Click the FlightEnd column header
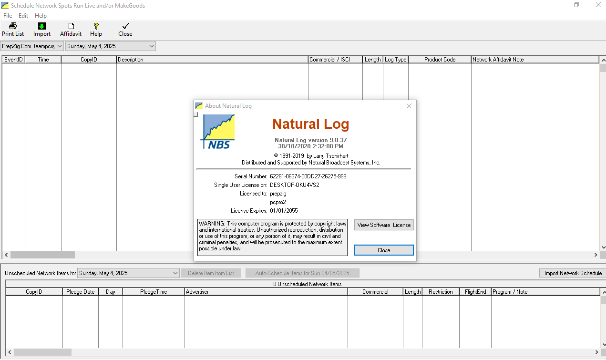606x360 pixels. click(x=475, y=292)
